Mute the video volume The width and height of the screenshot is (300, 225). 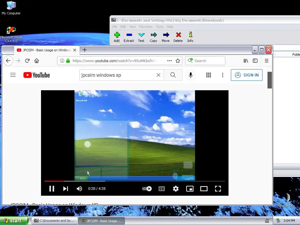click(79, 189)
